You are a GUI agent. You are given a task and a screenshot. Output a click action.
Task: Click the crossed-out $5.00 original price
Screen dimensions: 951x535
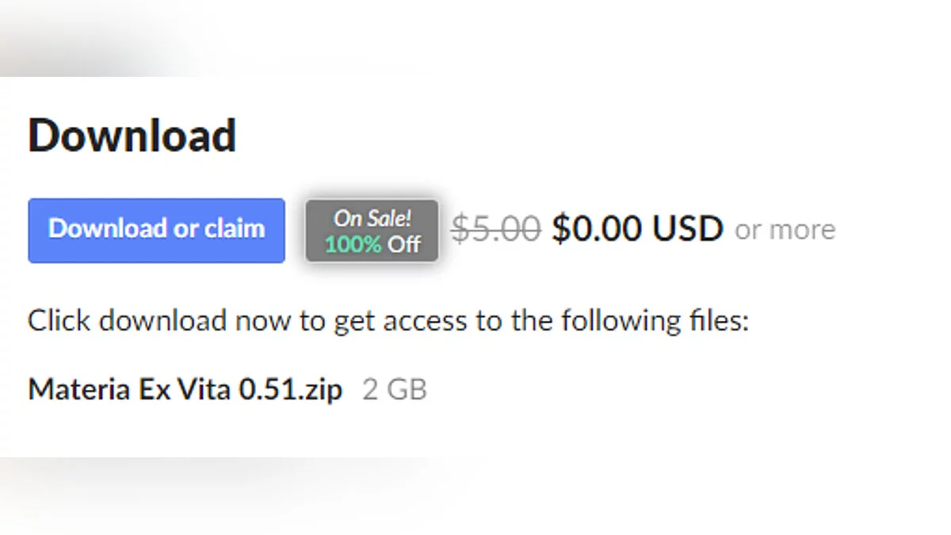(496, 229)
